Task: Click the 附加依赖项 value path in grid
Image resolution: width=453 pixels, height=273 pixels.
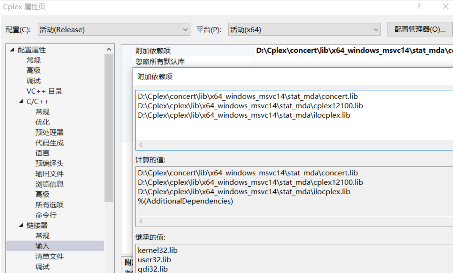Action: (x=354, y=51)
